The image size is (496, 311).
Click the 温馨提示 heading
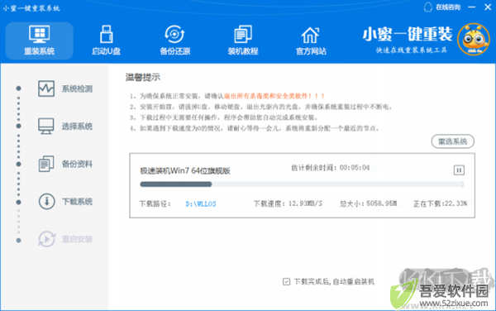coord(143,77)
